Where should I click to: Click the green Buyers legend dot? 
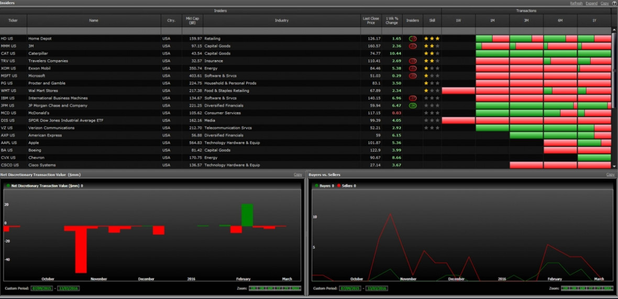(316, 185)
